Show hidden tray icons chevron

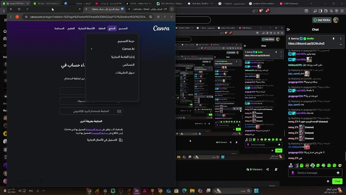click(44, 191)
